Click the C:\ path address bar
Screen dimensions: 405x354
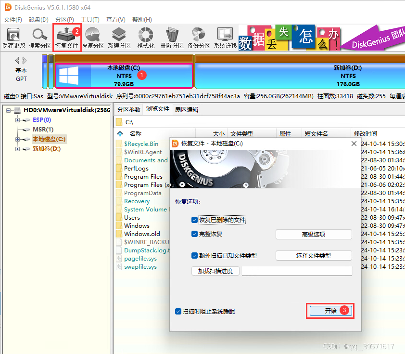[x=259, y=122]
